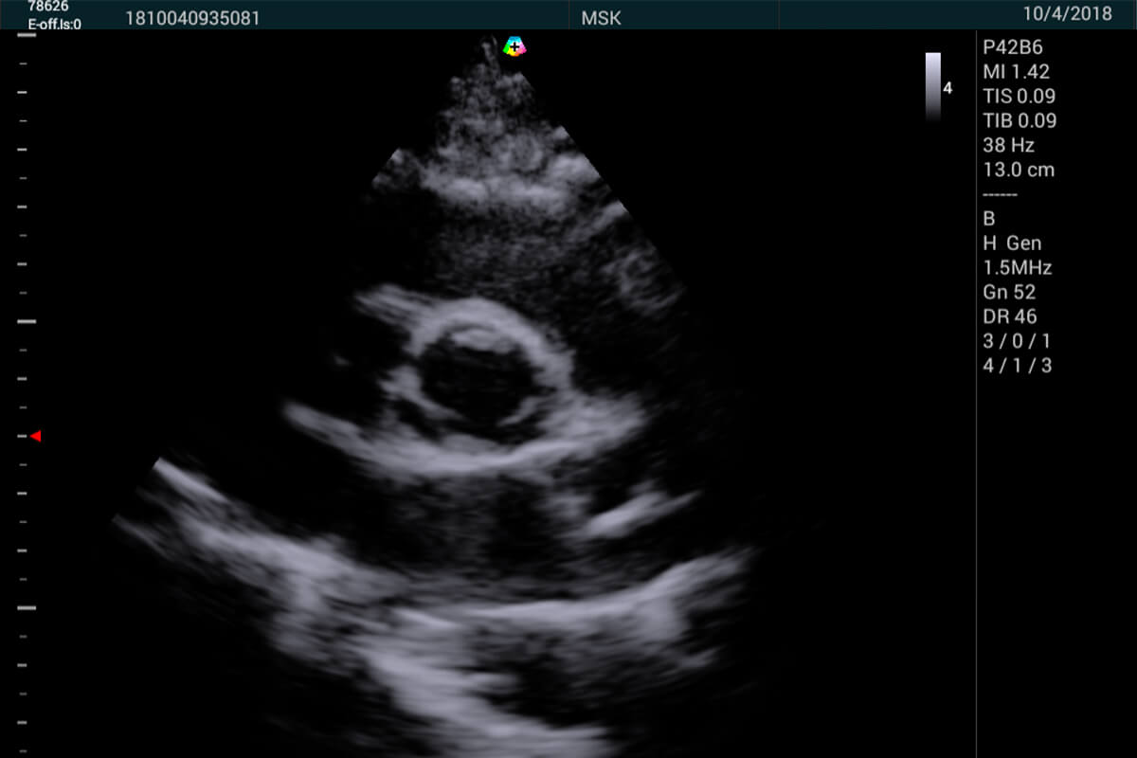Click the MI 1.42 readout

point(1017,71)
